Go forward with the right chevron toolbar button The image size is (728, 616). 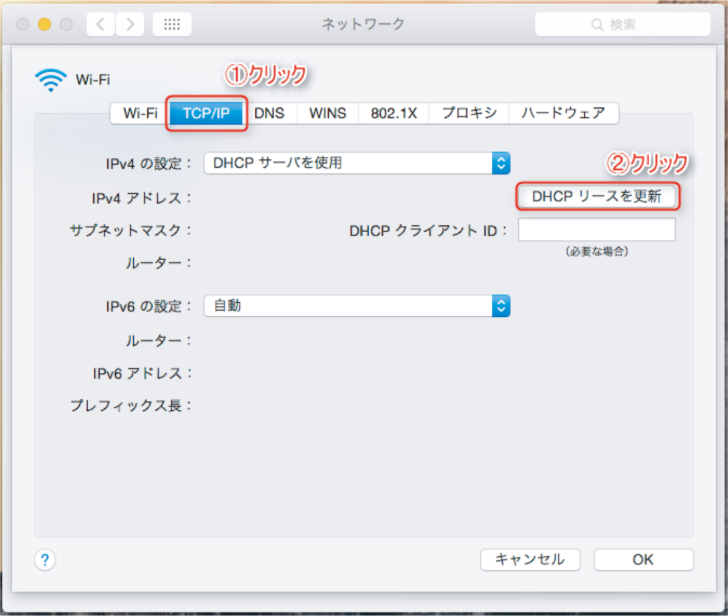(x=130, y=24)
